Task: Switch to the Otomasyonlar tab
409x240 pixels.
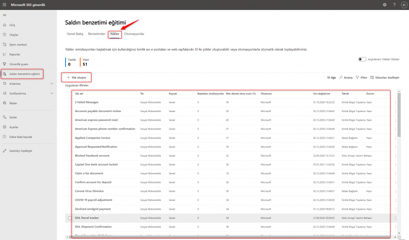Action: [x=134, y=34]
